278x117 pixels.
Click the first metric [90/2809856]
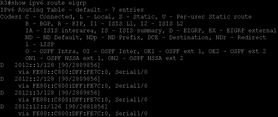point(79,65)
